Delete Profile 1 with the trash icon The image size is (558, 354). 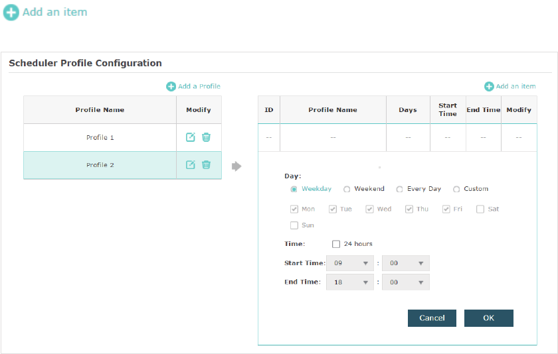(x=206, y=137)
